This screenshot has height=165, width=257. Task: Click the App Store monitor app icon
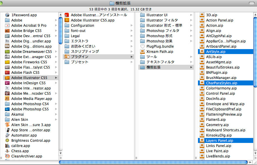(7, 130)
